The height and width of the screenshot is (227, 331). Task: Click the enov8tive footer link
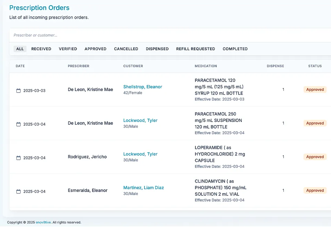[43, 222]
